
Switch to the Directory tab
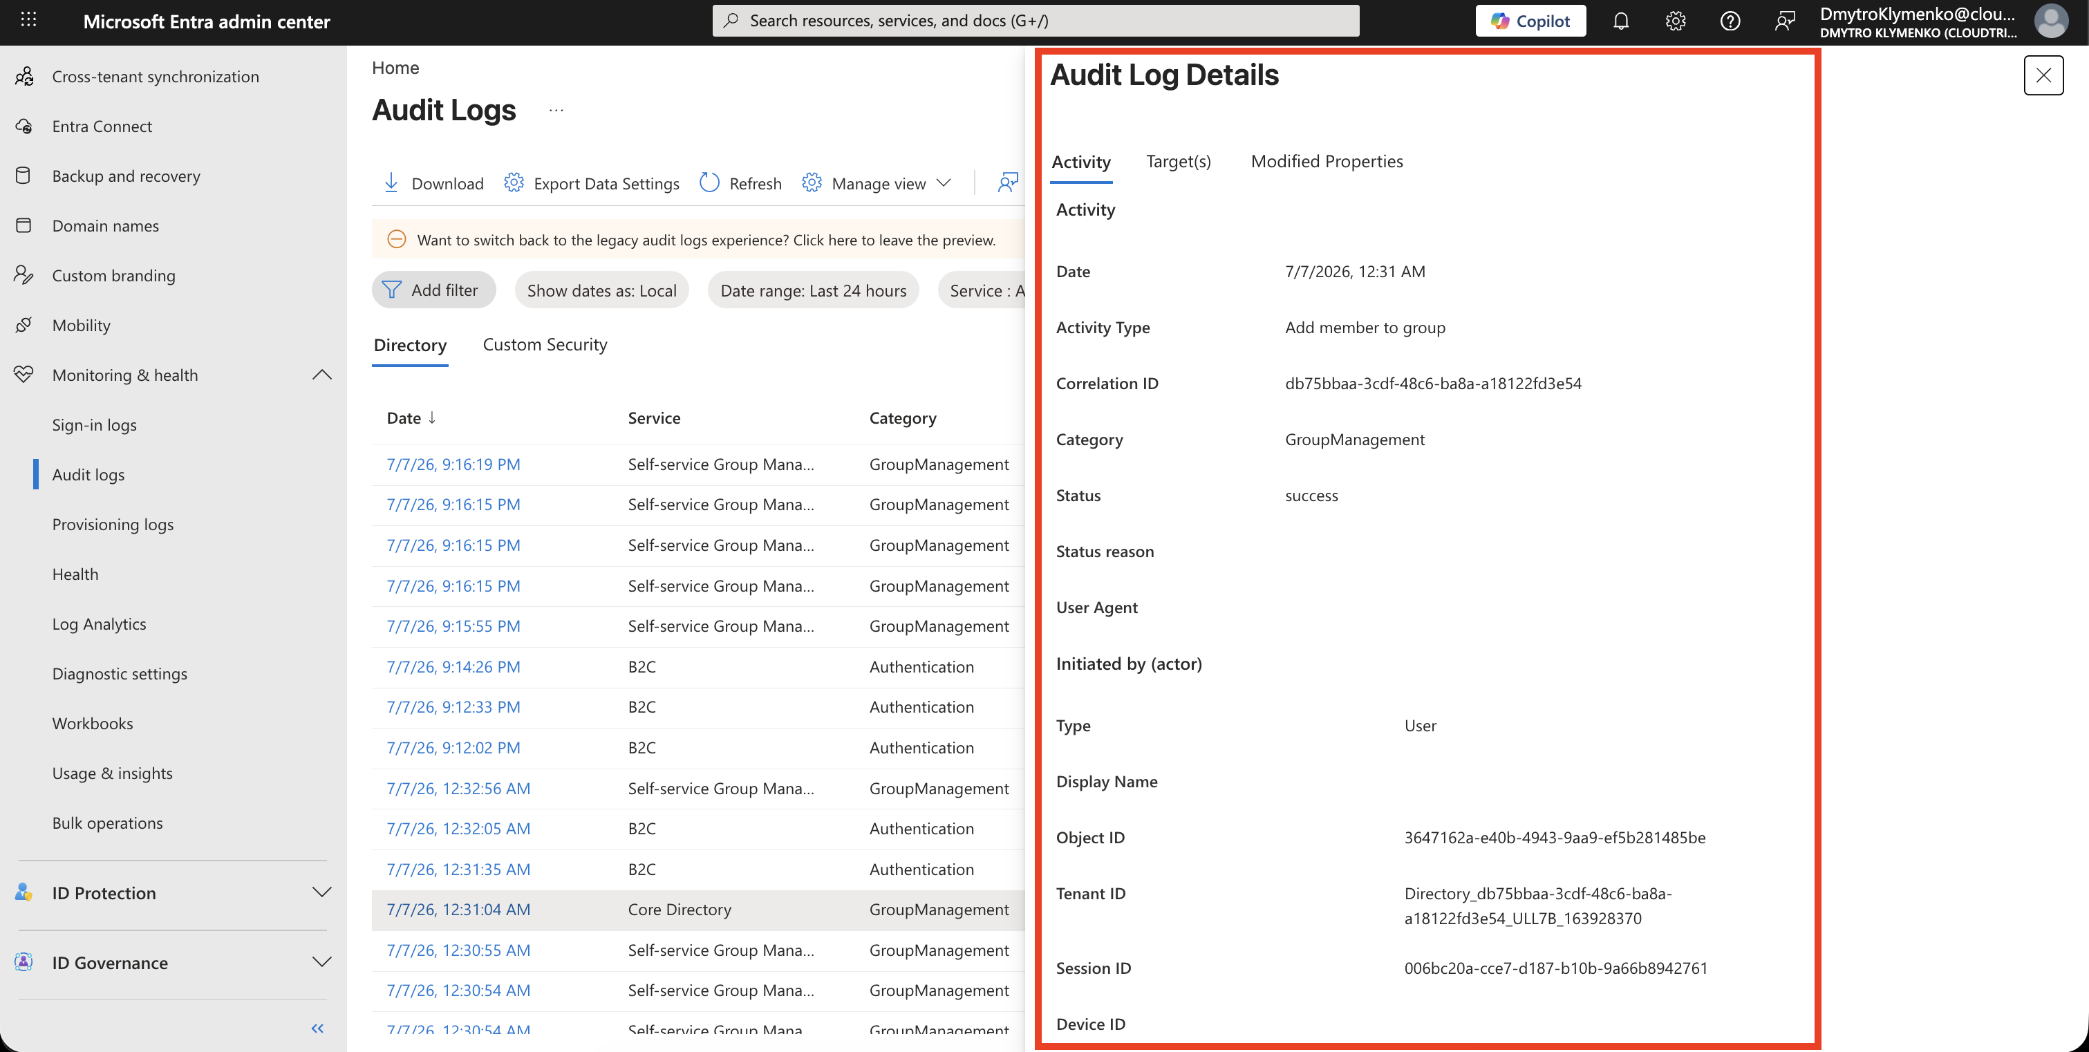tap(409, 346)
